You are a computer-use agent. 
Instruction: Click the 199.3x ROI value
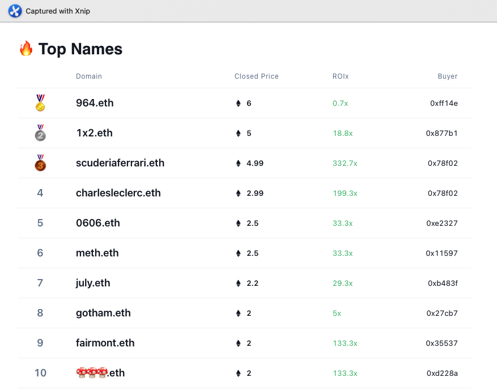coord(345,193)
